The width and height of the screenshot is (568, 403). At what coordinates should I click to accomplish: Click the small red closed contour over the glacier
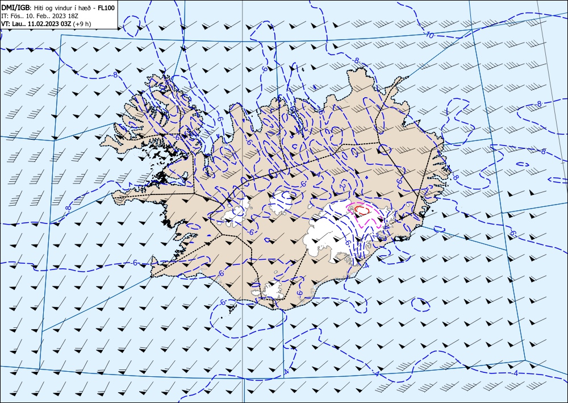[361, 210]
